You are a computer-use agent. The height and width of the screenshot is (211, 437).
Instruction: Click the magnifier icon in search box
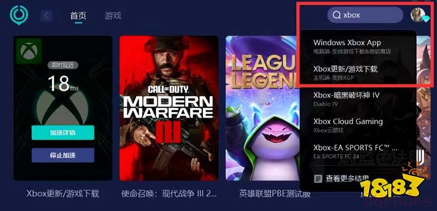pyautogui.click(x=337, y=15)
